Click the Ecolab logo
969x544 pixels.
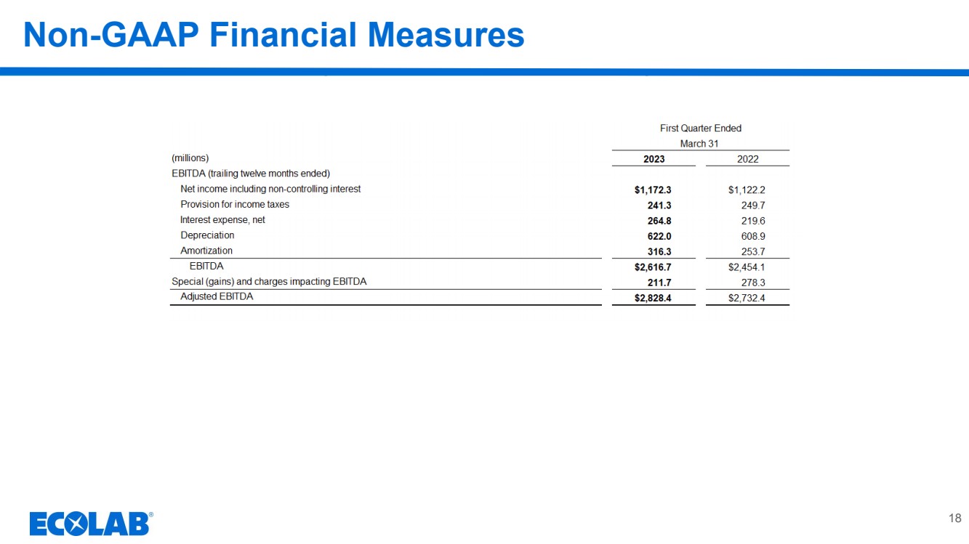(x=91, y=524)
